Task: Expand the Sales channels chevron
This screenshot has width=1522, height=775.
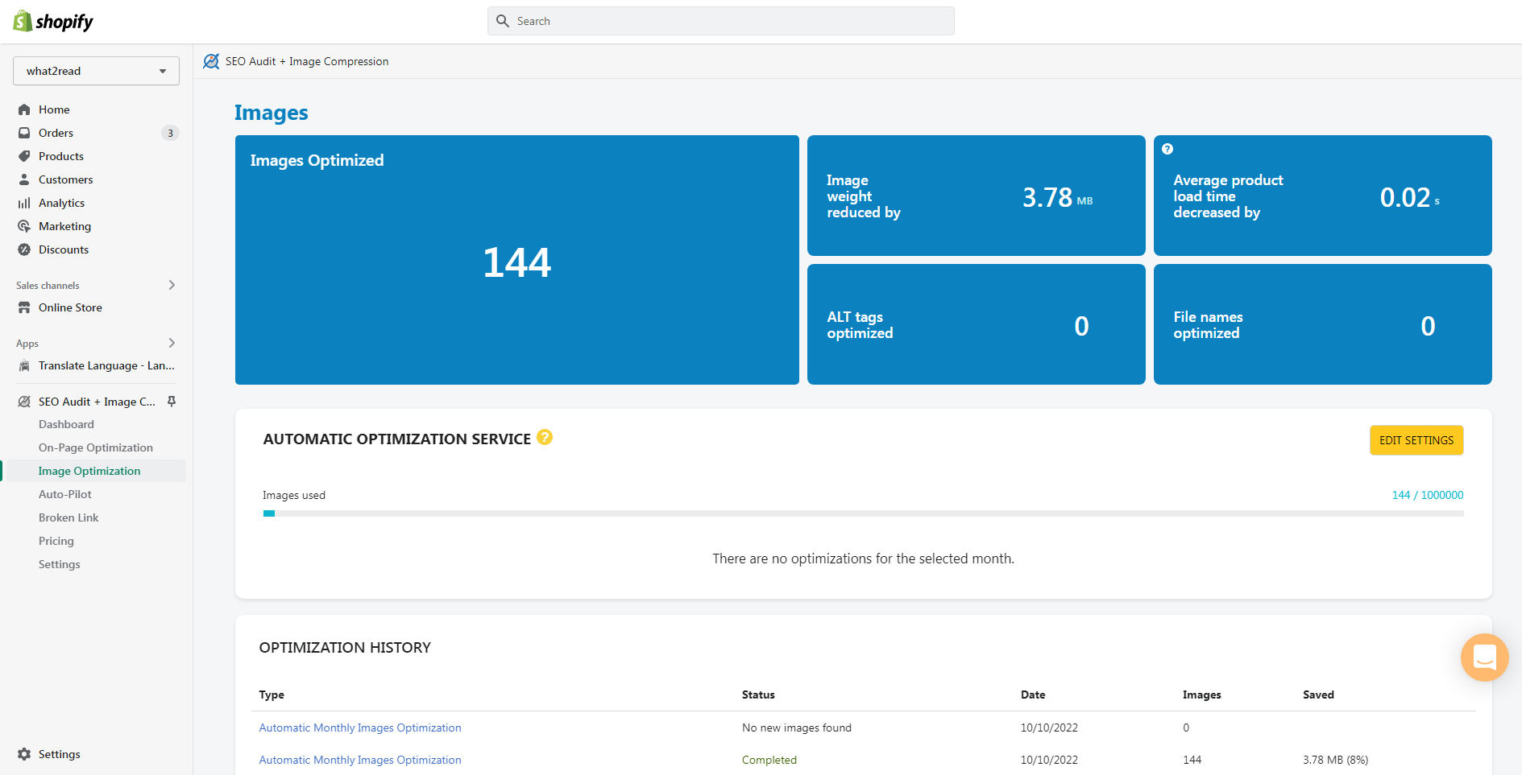Action: coord(172,285)
